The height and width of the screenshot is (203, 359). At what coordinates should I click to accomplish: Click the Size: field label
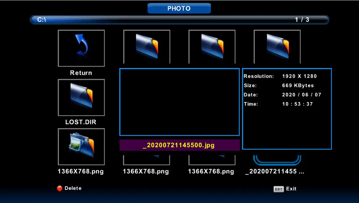(250, 86)
